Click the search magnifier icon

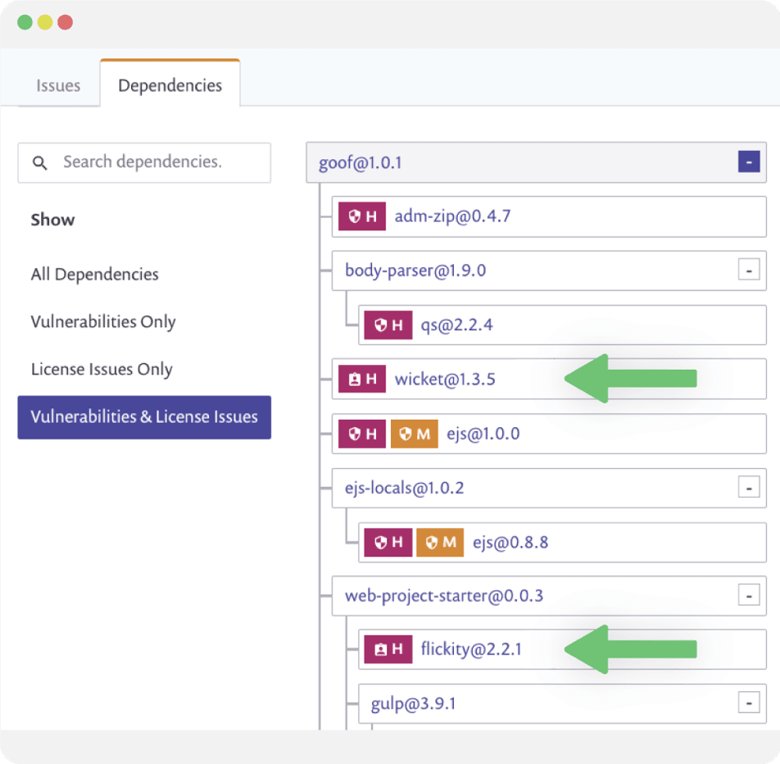tap(40, 163)
